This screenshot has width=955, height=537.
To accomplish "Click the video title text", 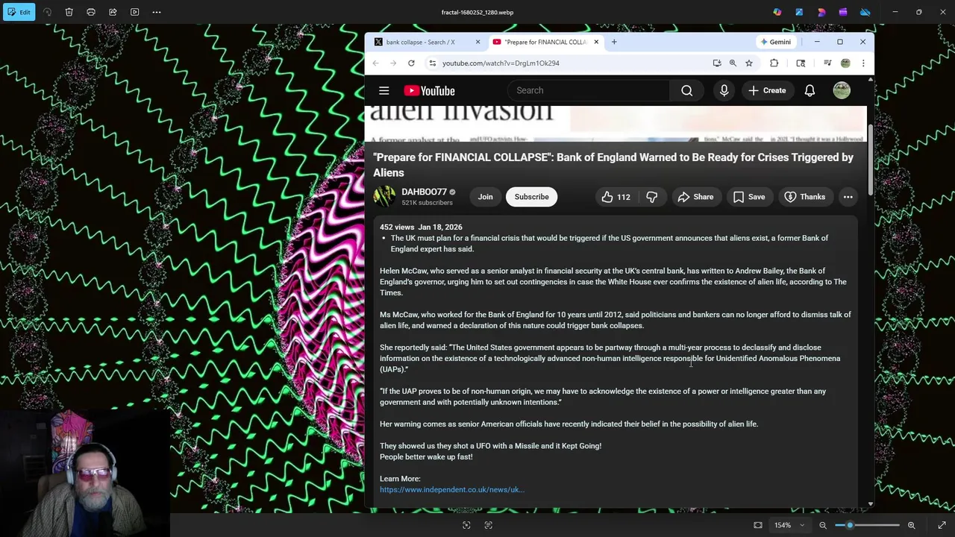I will (x=613, y=165).
